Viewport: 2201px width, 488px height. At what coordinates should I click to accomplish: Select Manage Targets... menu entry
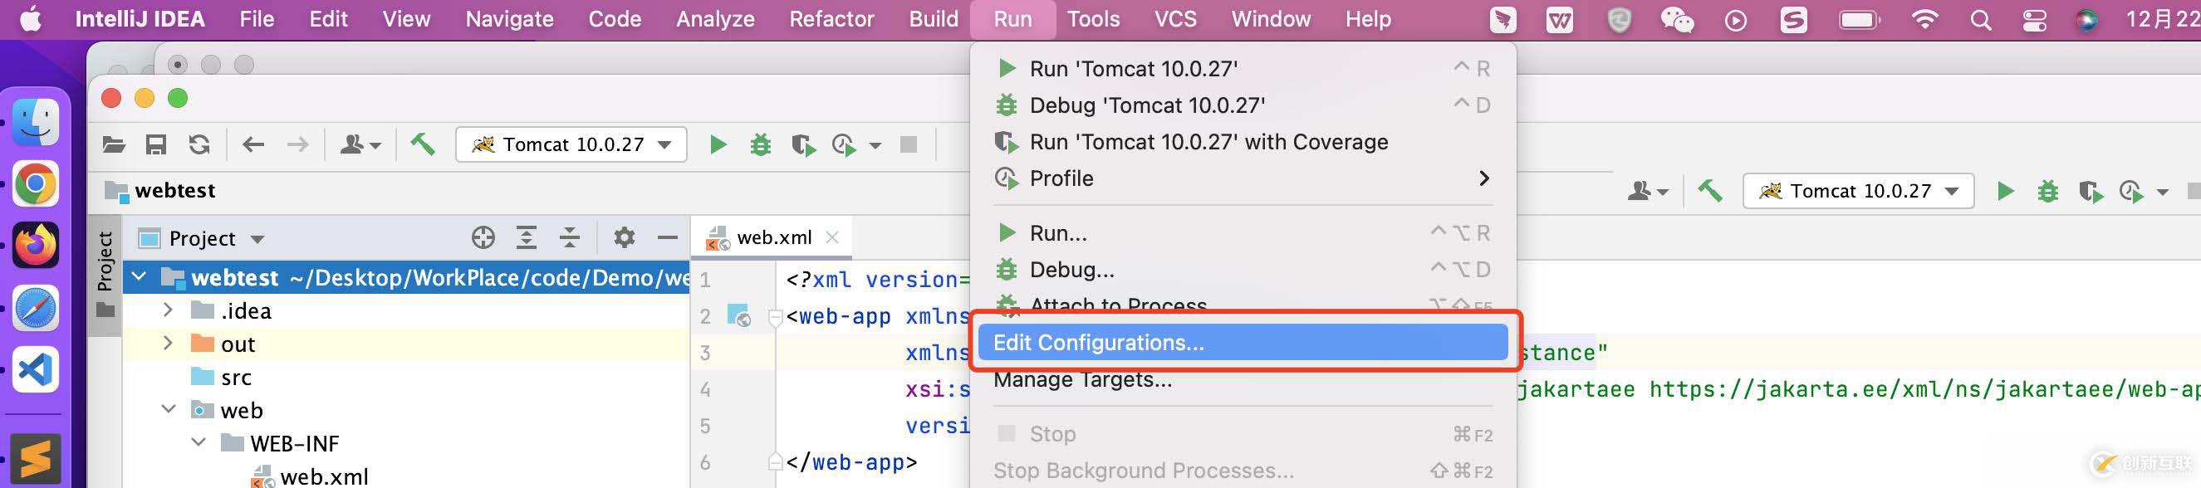pyautogui.click(x=1243, y=379)
